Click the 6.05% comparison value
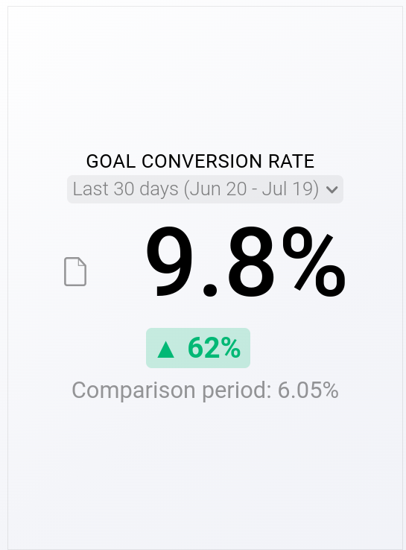 click(308, 390)
